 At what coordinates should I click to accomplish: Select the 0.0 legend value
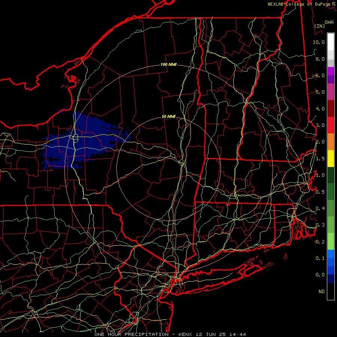point(320,275)
